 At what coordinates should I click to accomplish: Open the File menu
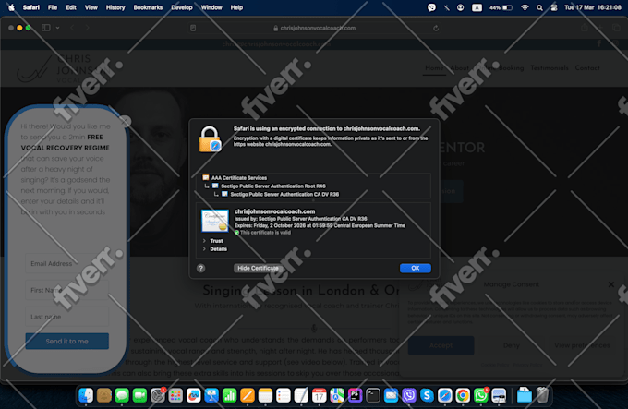(53, 7)
